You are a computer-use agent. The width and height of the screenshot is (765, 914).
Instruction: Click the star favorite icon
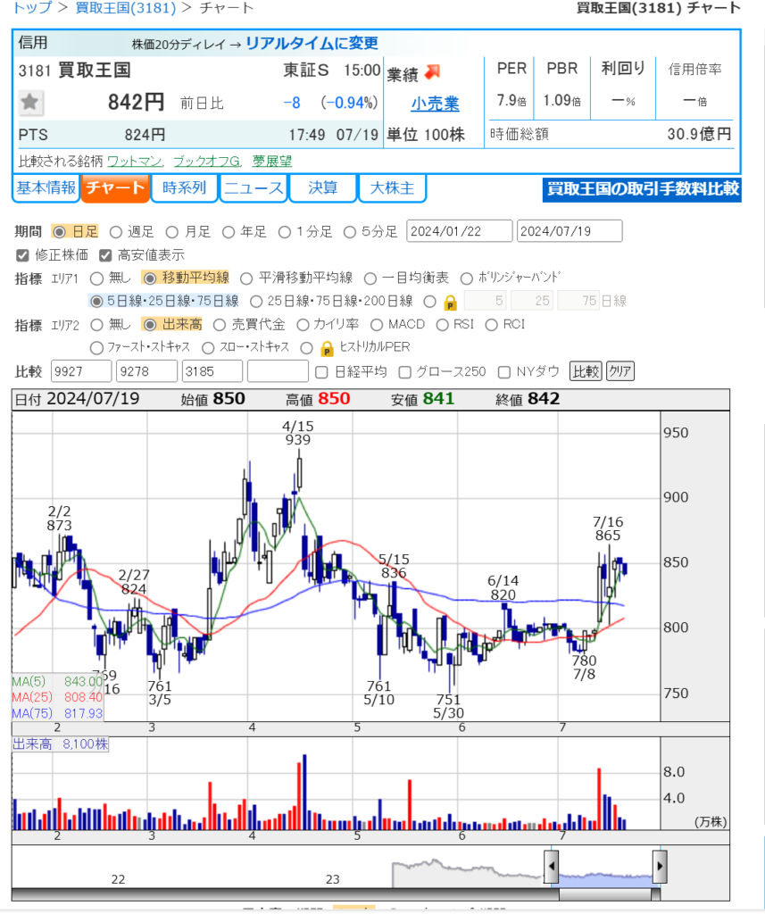30,103
